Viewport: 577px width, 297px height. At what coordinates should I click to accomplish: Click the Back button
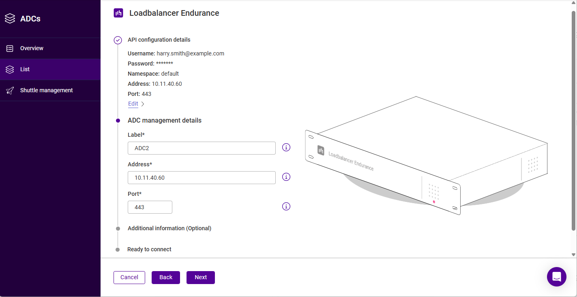(x=166, y=277)
